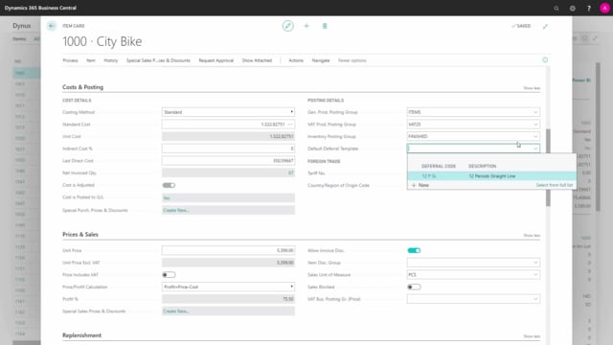This screenshot has height=345, width=613.
Task: Click the back arrow on Item Card
Action: (52, 26)
